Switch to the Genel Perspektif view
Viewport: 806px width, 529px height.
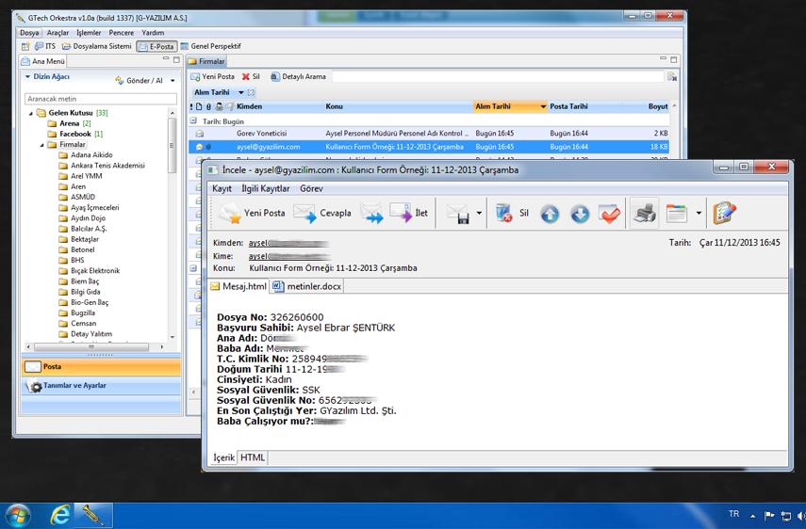[211, 46]
